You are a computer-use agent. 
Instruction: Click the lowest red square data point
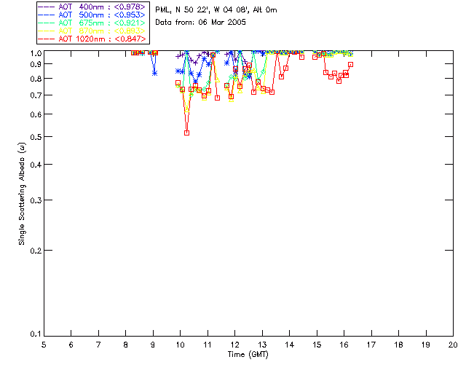(187, 133)
